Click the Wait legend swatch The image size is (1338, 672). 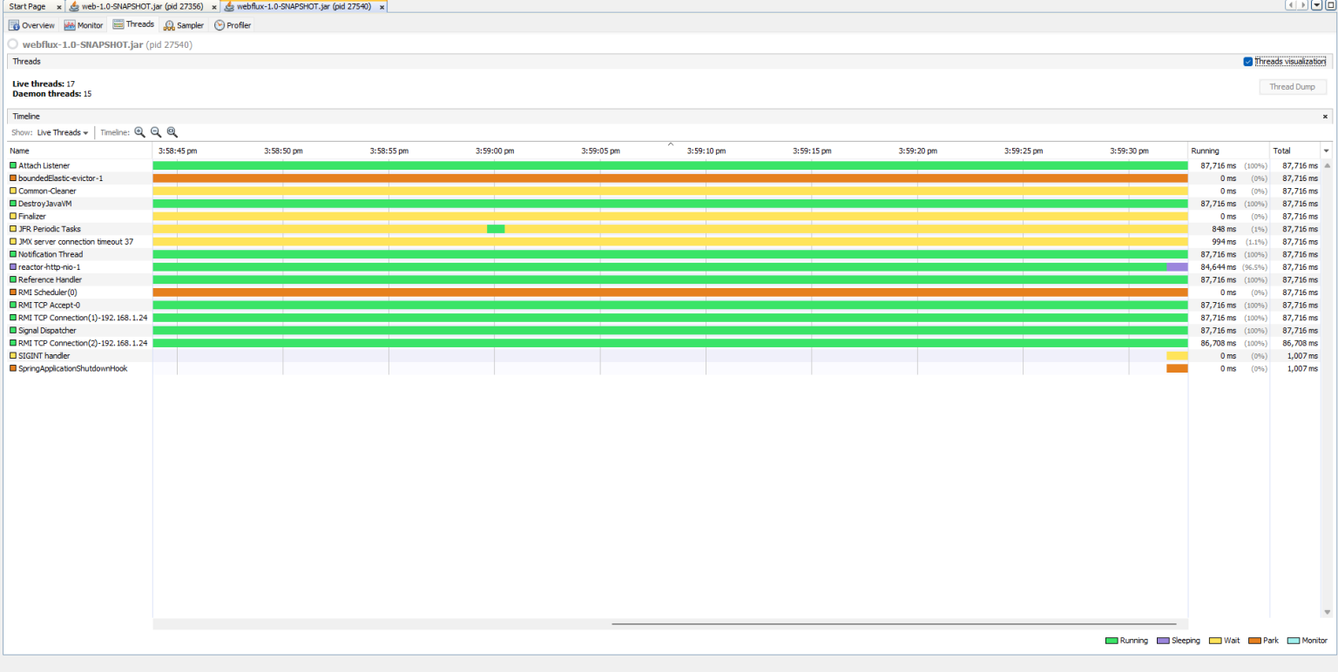[x=1215, y=641]
